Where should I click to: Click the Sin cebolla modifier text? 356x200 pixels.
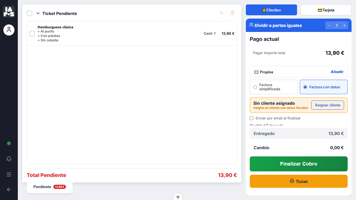48,40
